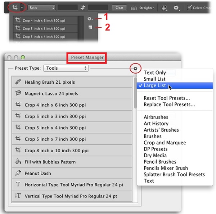Select the Crop tool icon in options bar
This screenshot has width=216, height=214.
coord(15,7)
